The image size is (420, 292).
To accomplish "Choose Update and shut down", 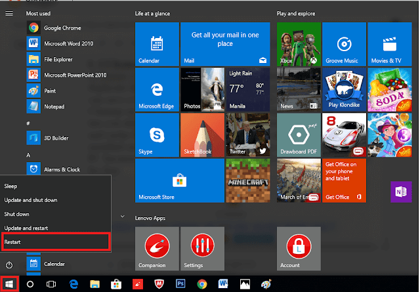I will pyautogui.click(x=56, y=200).
